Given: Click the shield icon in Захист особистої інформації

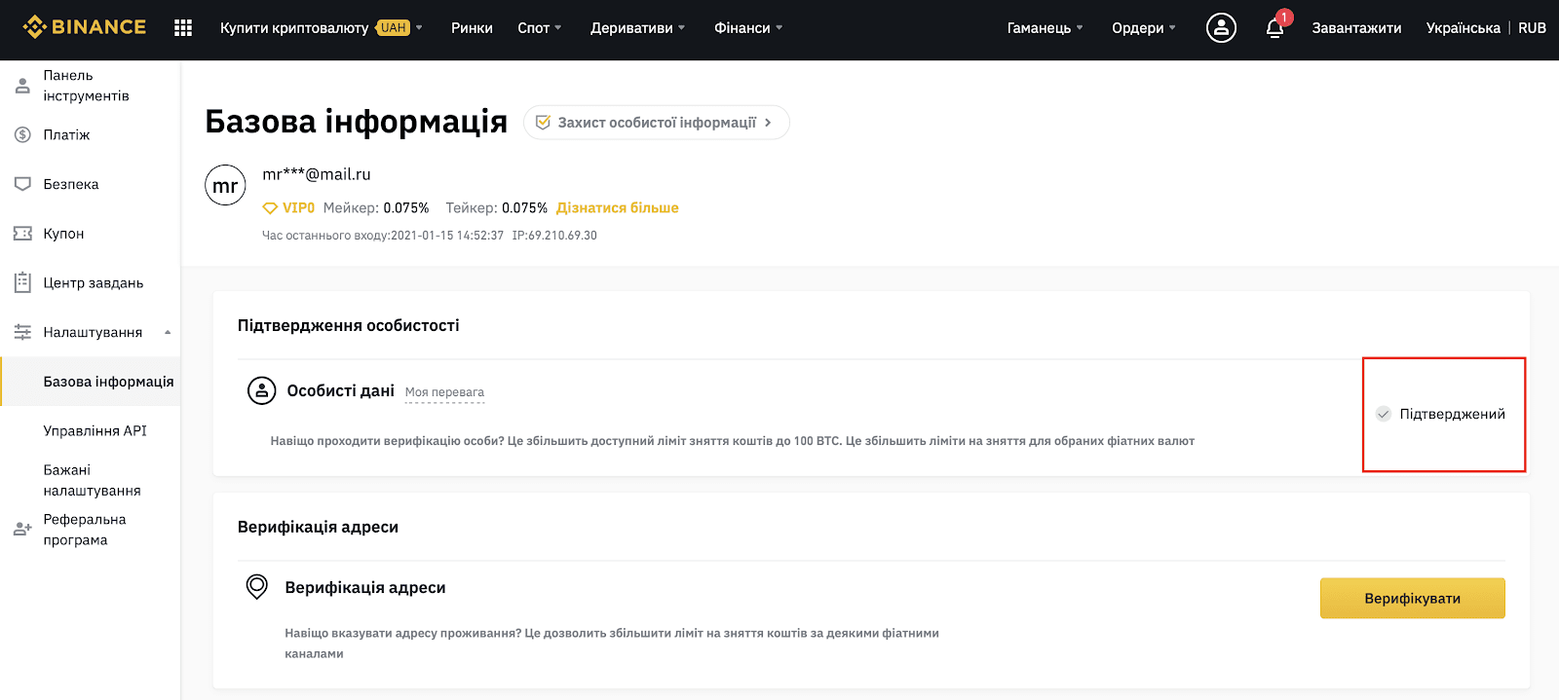Looking at the screenshot, I should tap(543, 123).
